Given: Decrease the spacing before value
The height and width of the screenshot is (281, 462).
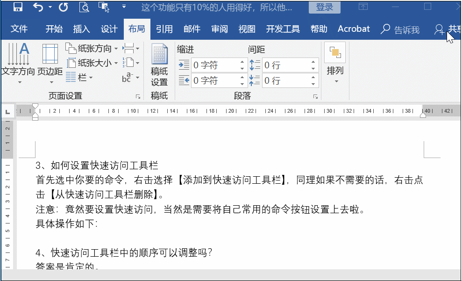Looking at the screenshot, I should (x=313, y=68).
